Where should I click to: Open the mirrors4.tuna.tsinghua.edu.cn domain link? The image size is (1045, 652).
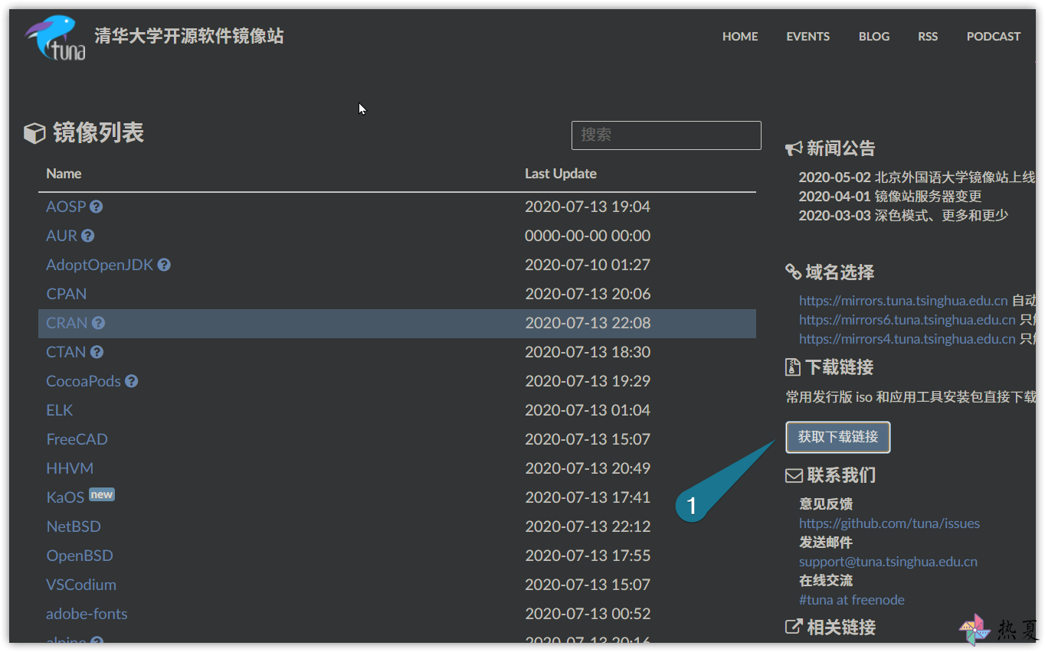click(x=907, y=339)
